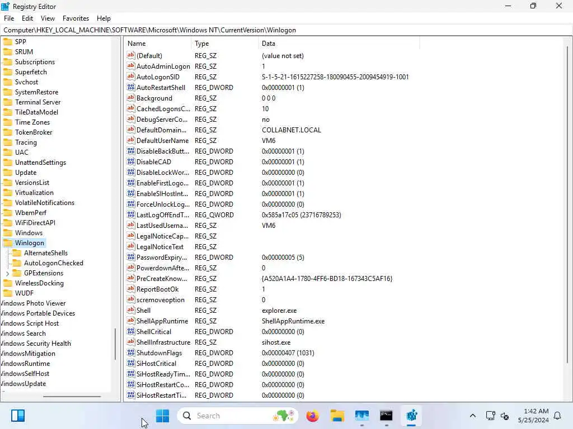Click the Svchost folder icon
The height and width of the screenshot is (429, 573).
[x=8, y=82]
